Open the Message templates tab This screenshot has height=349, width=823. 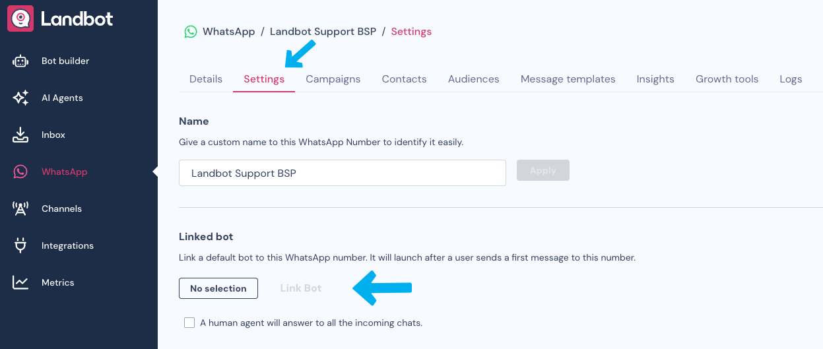(x=568, y=79)
